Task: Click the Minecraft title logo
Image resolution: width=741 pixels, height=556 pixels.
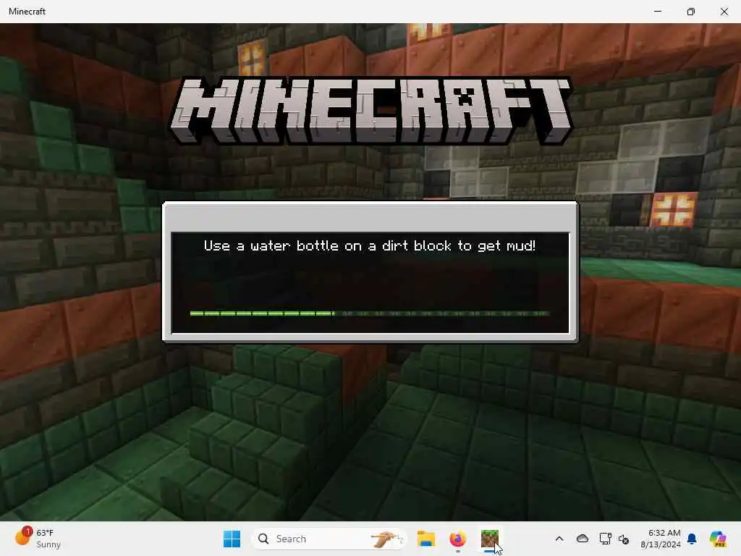Action: click(x=371, y=111)
